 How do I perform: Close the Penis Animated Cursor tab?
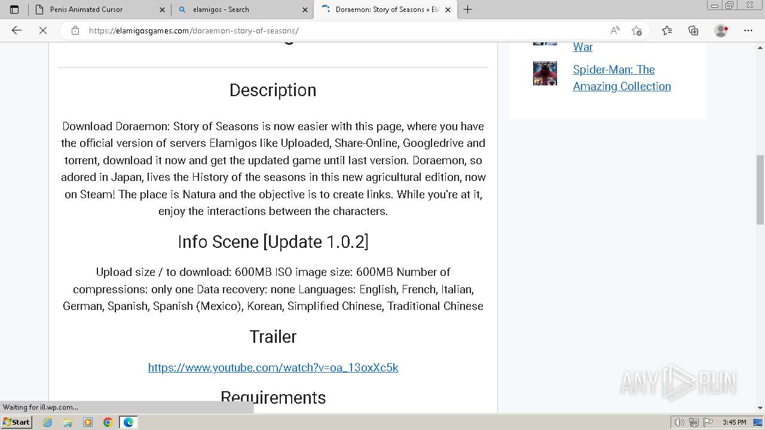[x=162, y=10]
